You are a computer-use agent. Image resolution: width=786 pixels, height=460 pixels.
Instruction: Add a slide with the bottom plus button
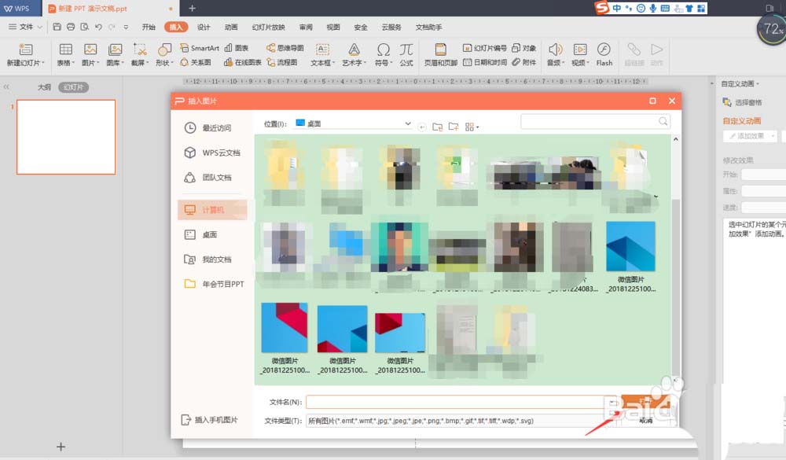[61, 447]
